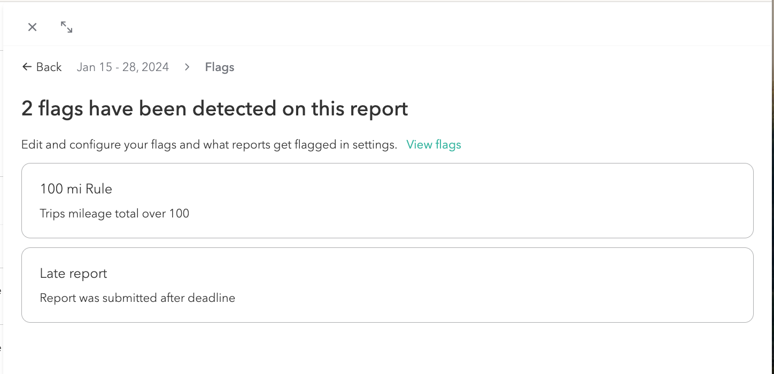Click the X close icon on the panel

tap(32, 27)
